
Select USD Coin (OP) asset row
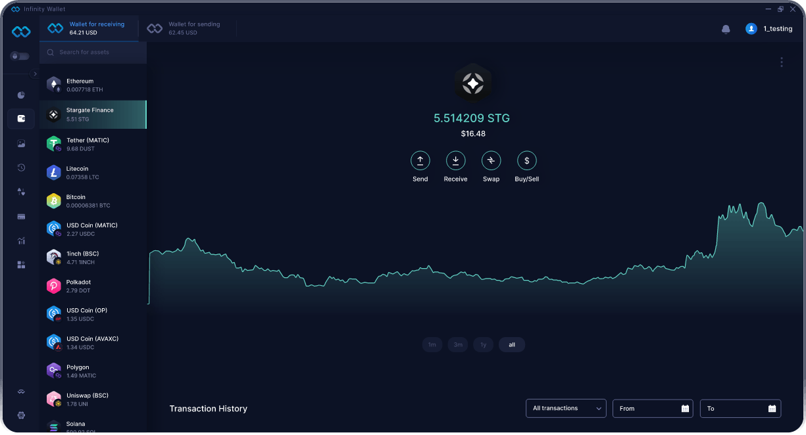click(x=93, y=314)
